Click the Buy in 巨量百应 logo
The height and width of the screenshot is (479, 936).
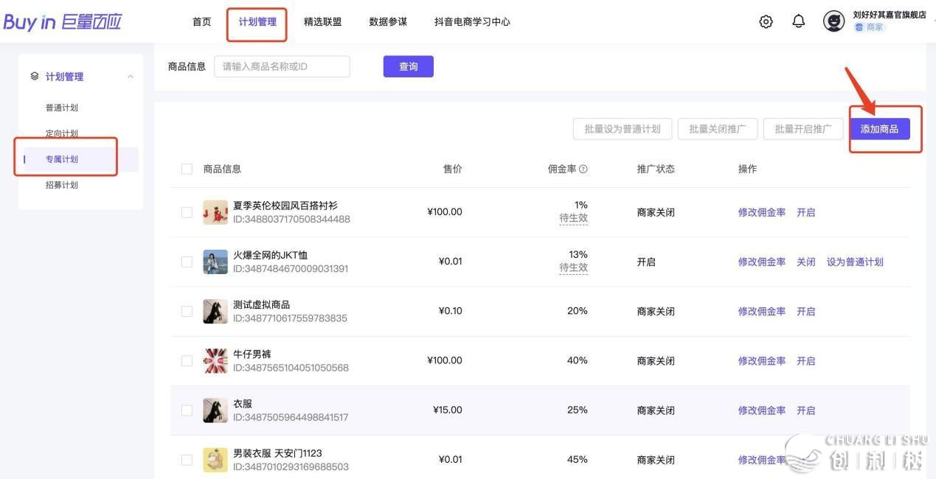tap(62, 22)
